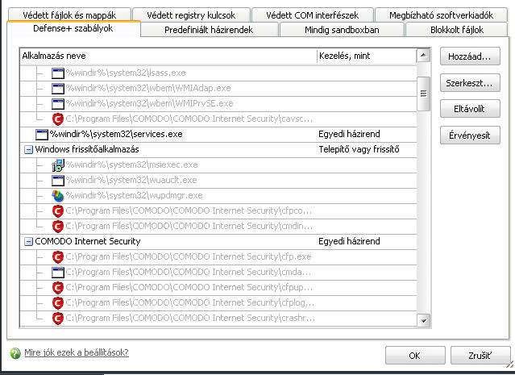Image resolution: width=515 pixels, height=375 pixels.
Task: Click the Windows Update icon beside wupdmgr.exe
Action: (58, 196)
